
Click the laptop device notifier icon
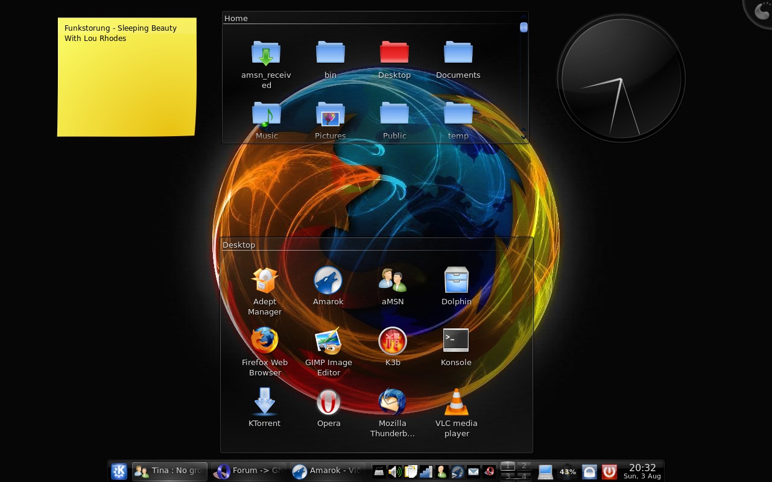click(x=545, y=472)
